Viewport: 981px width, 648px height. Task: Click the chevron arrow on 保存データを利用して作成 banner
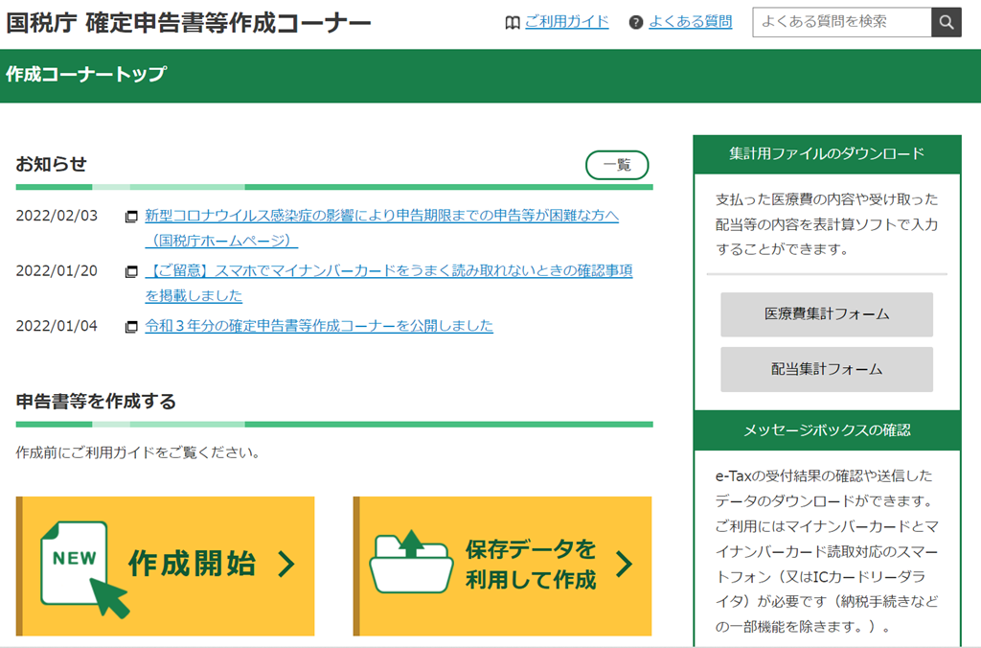[x=624, y=564]
